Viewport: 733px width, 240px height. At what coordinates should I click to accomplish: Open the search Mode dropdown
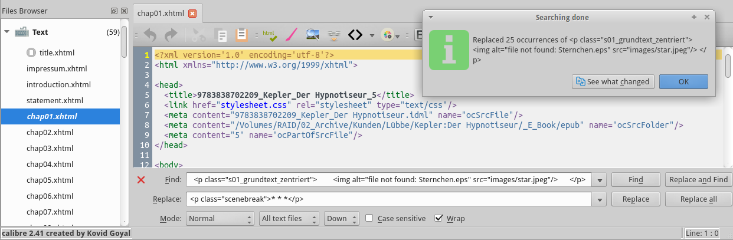pyautogui.click(x=220, y=218)
